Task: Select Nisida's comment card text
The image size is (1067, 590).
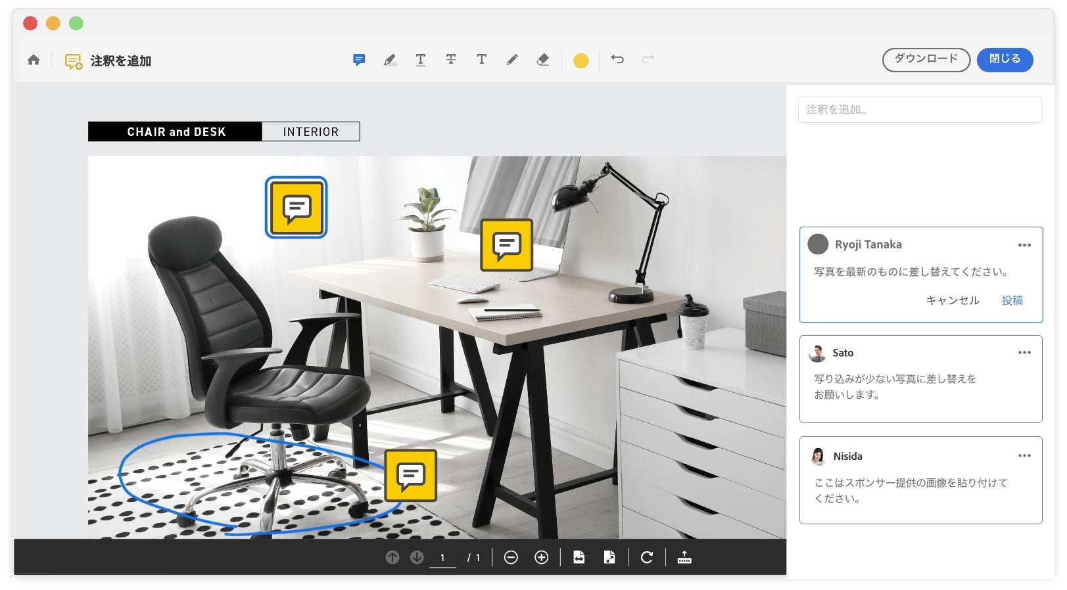Action: point(911,490)
